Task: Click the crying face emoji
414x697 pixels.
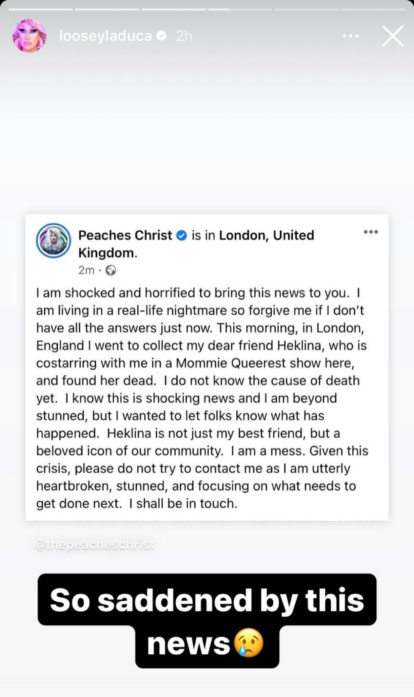Action: (x=249, y=643)
